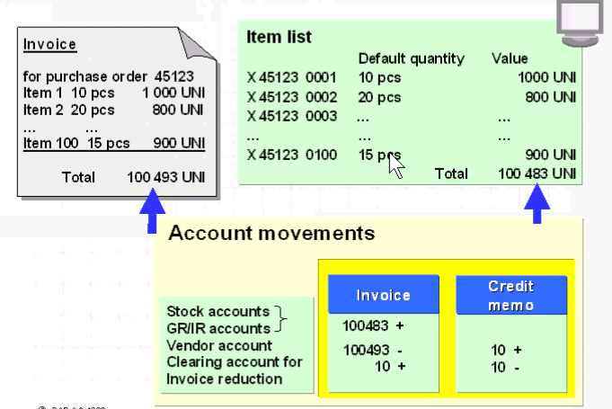612x409 pixels.
Task: Click item row 'X 45123 0100'
Action: pyautogui.click(x=291, y=155)
